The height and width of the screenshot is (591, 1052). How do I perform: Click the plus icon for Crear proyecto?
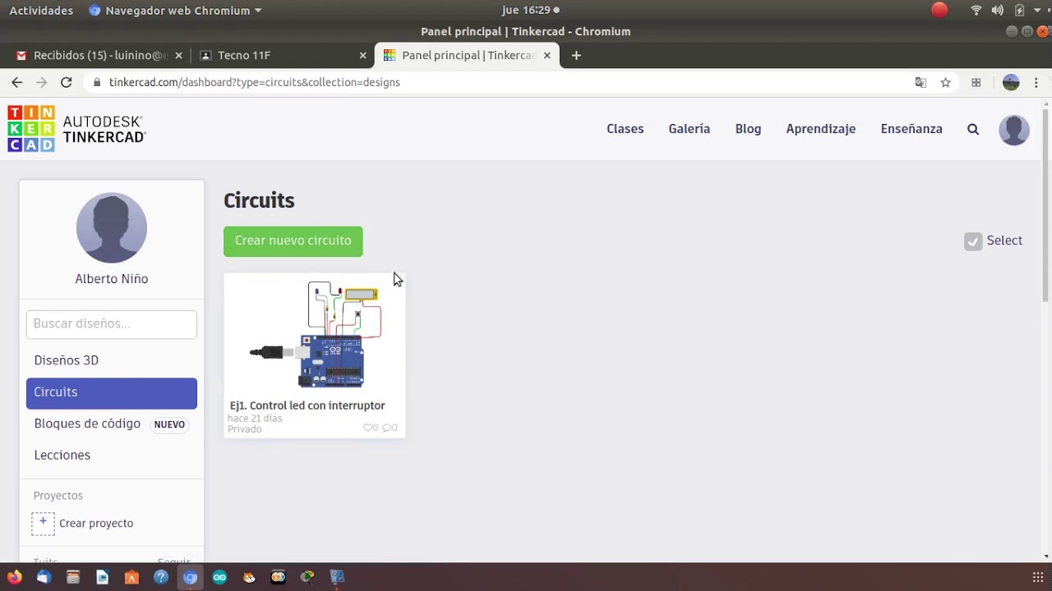(43, 523)
